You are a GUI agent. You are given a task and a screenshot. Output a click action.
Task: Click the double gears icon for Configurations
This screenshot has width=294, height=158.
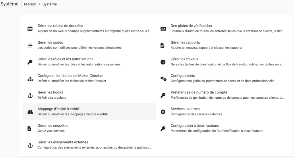(x=163, y=79)
